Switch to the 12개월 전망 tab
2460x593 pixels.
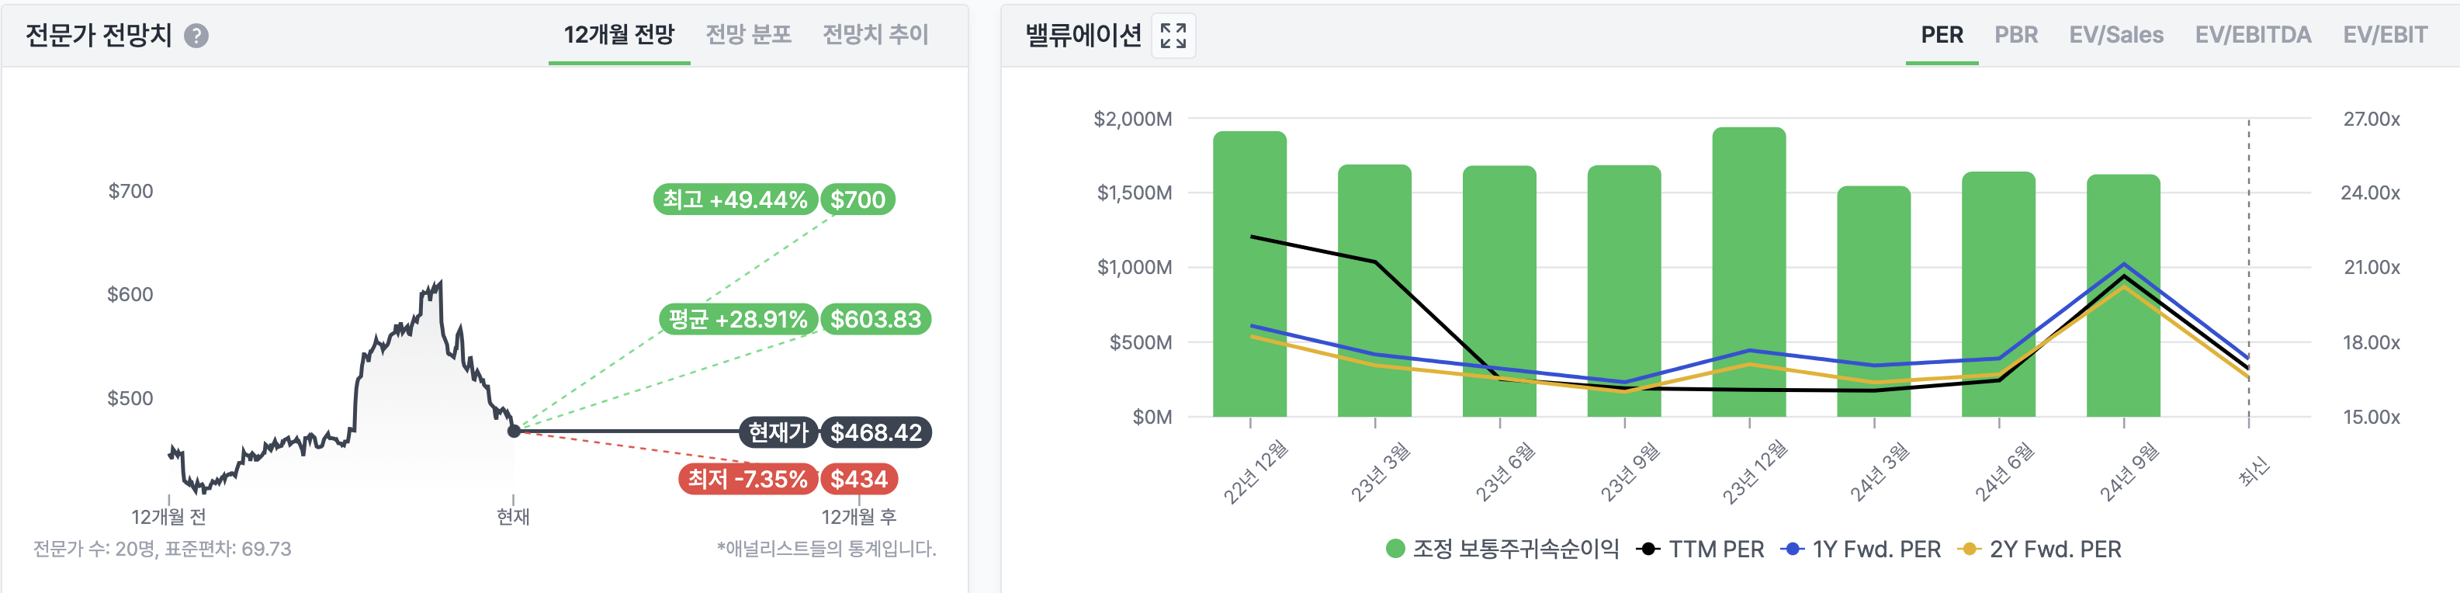[618, 36]
